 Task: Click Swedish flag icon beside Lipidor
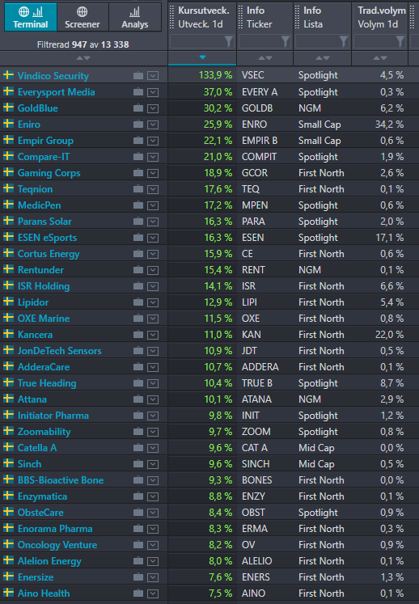[x=8, y=302]
